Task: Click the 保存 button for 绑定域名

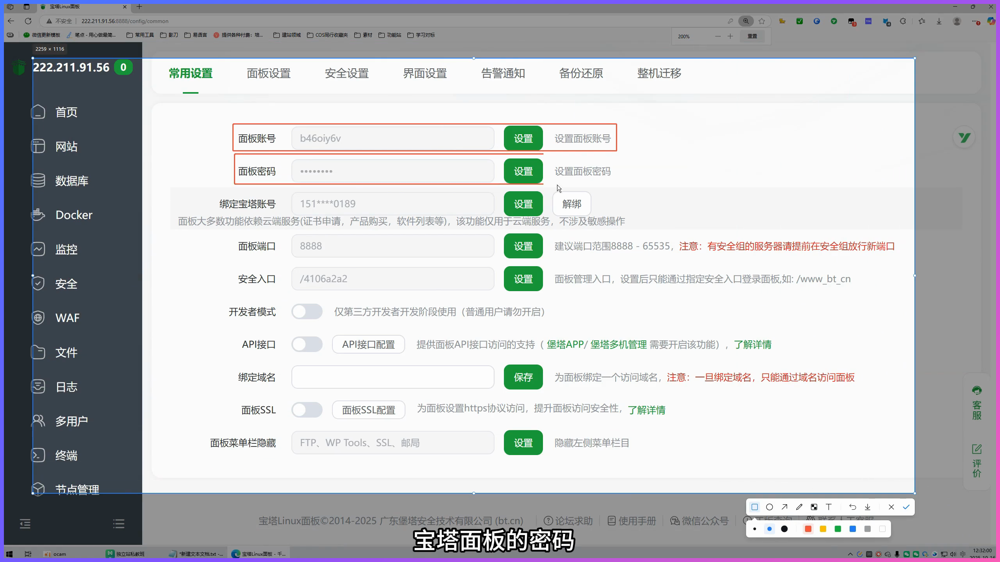Action: [523, 377]
